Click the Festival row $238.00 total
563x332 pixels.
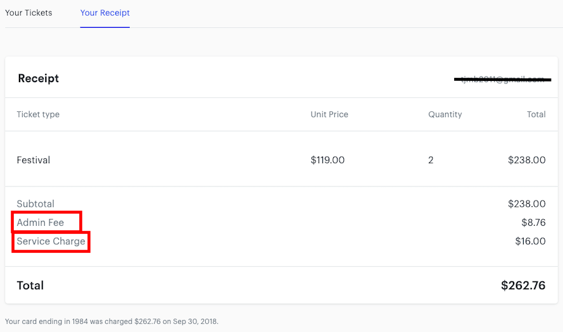527,160
